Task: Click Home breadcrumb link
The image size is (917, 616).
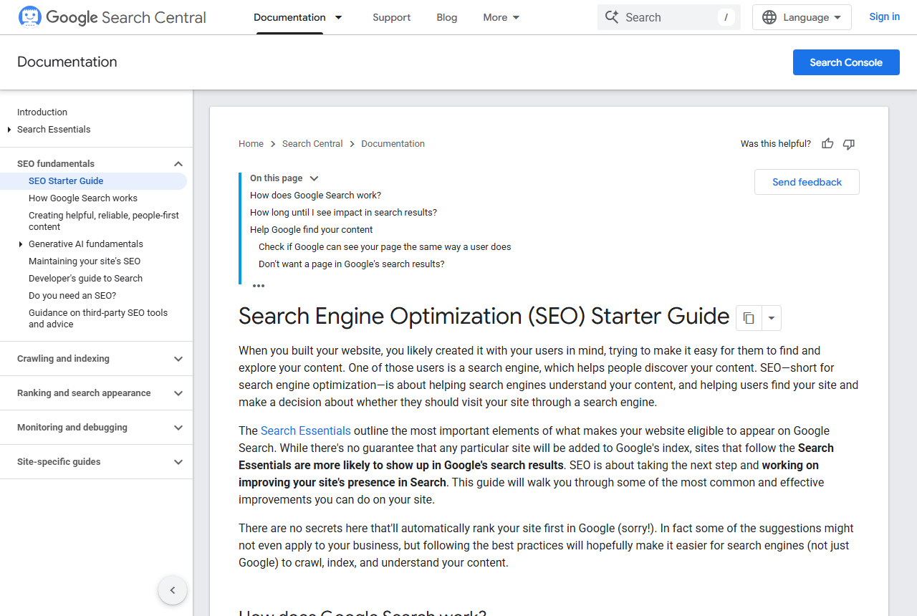Action: tap(251, 144)
